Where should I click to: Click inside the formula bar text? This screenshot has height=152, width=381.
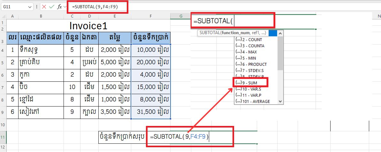coord(192,7)
